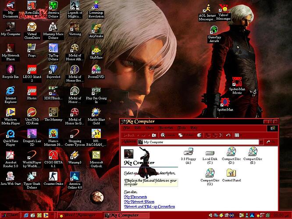Screen dimensions: 292x219
Task: Open Dragon's Lair 3D shortcut
Action: (32, 138)
